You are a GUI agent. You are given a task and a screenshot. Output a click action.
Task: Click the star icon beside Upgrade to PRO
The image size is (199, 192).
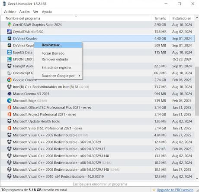[154, 190]
